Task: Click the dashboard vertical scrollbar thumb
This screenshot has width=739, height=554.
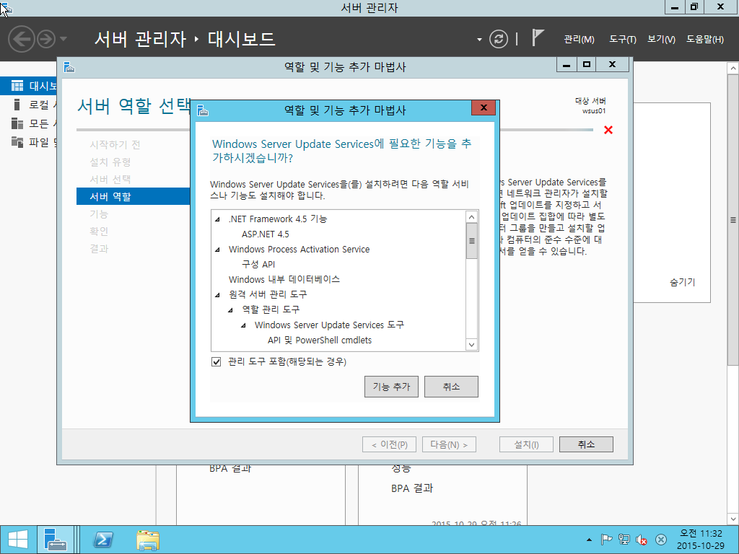Action: coord(733,220)
